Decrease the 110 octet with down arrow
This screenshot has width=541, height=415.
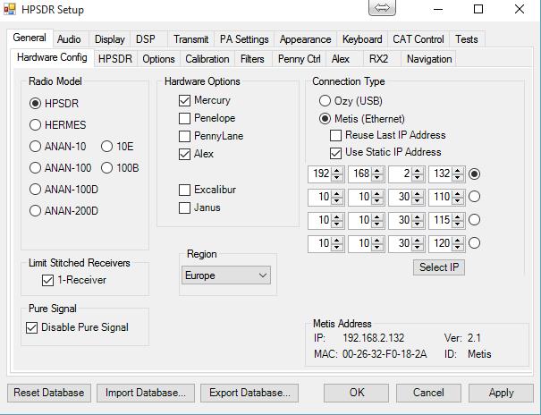(458, 200)
